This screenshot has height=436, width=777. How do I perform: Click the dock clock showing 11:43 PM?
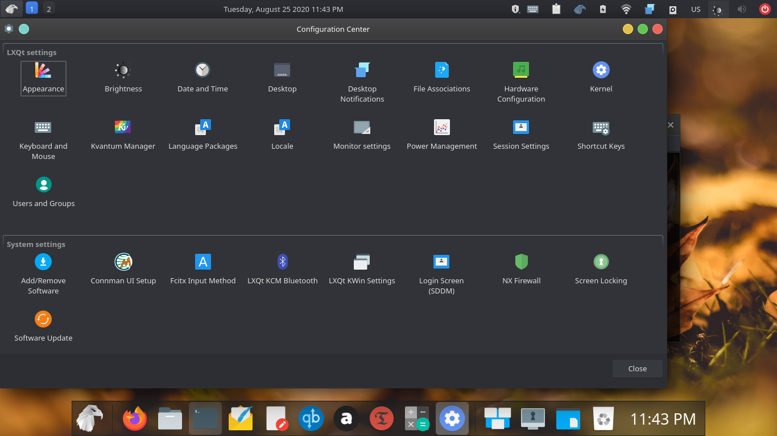point(663,419)
